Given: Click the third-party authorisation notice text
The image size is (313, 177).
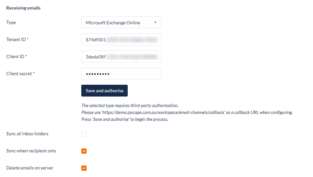Looking at the screenshot, I should coord(130,105).
